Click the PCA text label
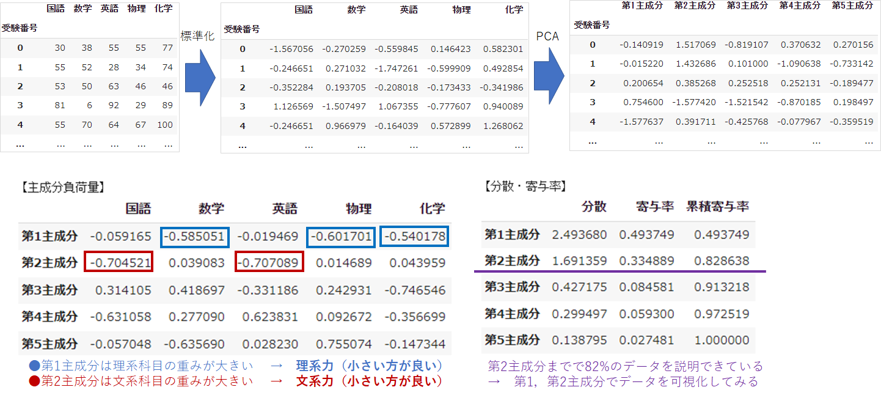 click(547, 36)
